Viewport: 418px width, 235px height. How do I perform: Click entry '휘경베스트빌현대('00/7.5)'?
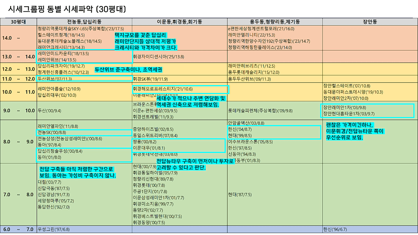[x=157, y=216]
